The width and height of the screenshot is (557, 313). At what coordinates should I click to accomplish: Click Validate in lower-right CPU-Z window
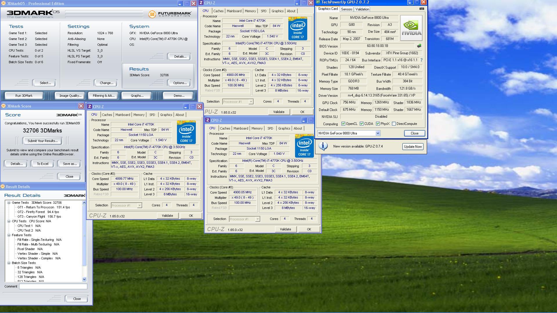(x=285, y=229)
